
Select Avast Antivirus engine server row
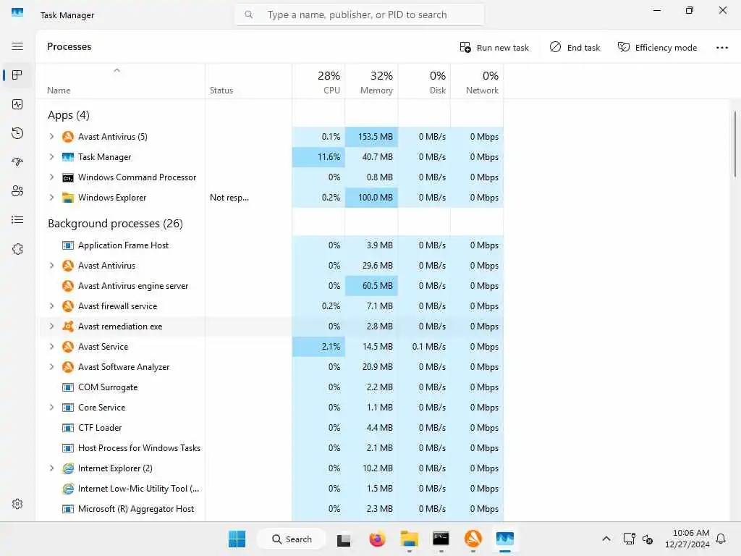[270, 285]
